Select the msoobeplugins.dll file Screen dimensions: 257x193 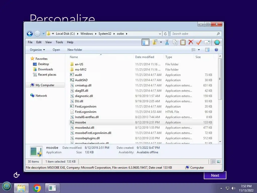pos(141,138)
